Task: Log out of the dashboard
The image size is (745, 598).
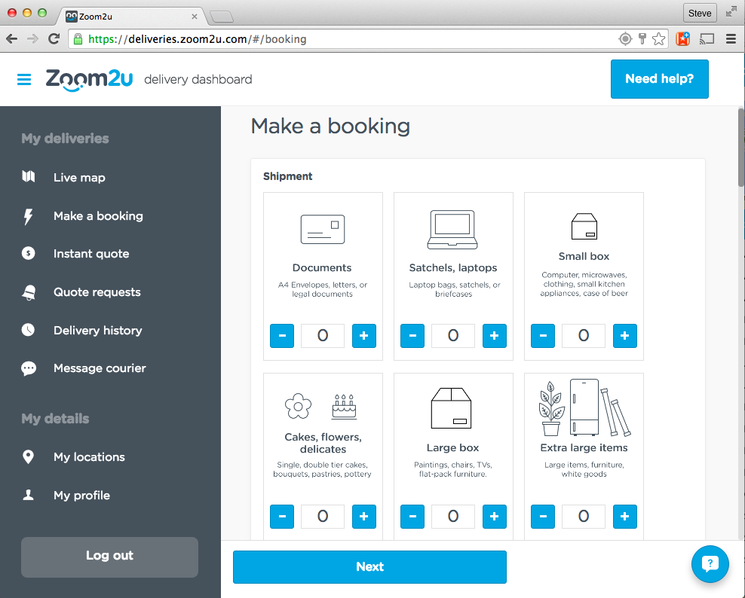Action: tap(110, 557)
